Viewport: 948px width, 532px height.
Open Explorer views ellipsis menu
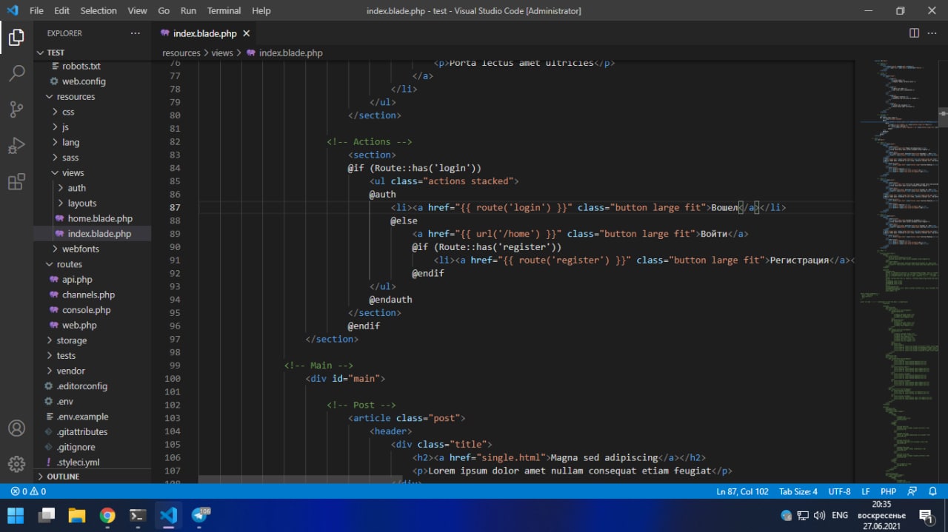tap(135, 33)
